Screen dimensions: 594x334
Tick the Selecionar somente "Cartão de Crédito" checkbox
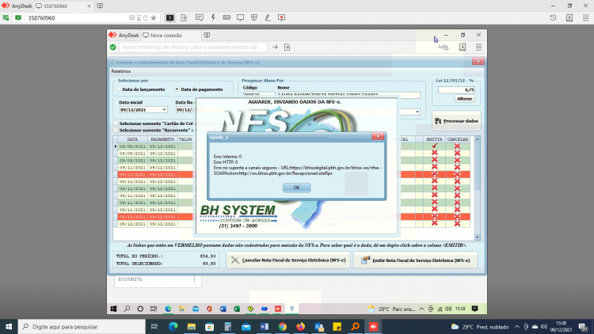116,123
